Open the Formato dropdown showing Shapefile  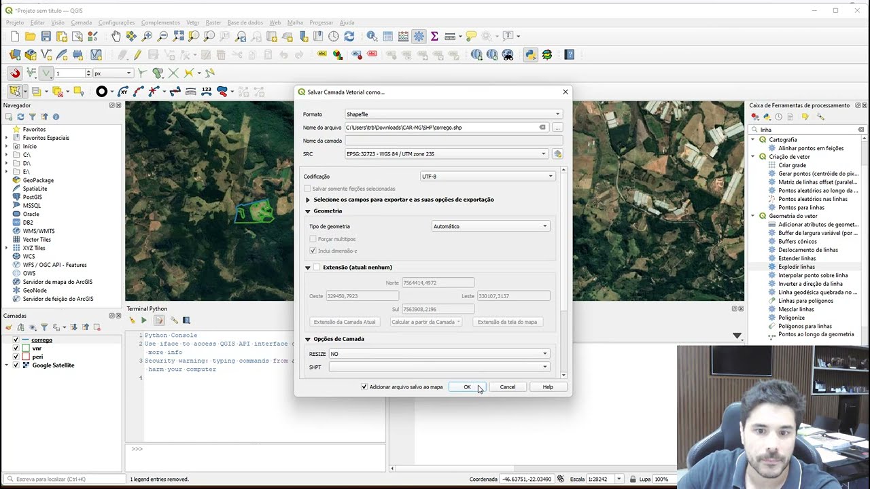pyautogui.click(x=453, y=114)
